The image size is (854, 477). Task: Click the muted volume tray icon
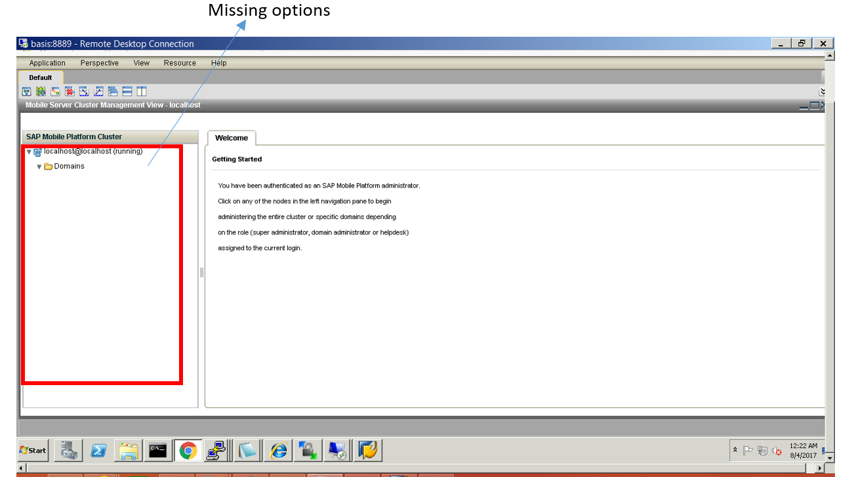pos(777,451)
